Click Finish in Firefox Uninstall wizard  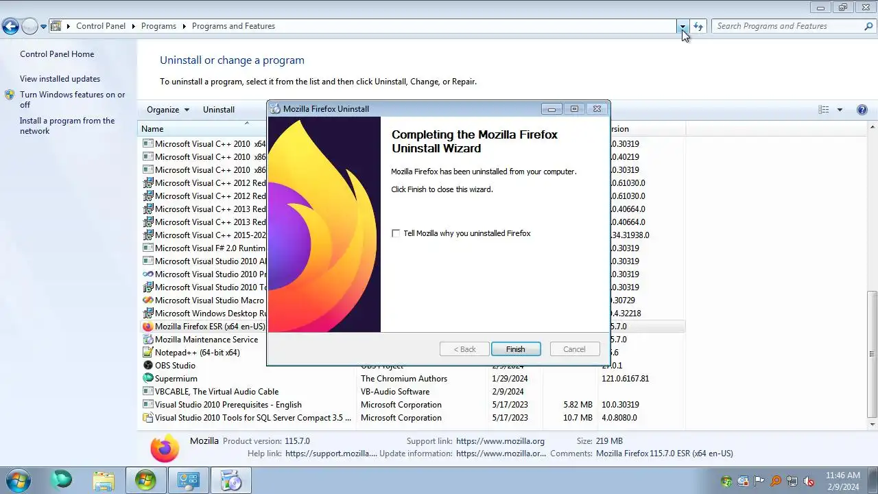point(516,349)
